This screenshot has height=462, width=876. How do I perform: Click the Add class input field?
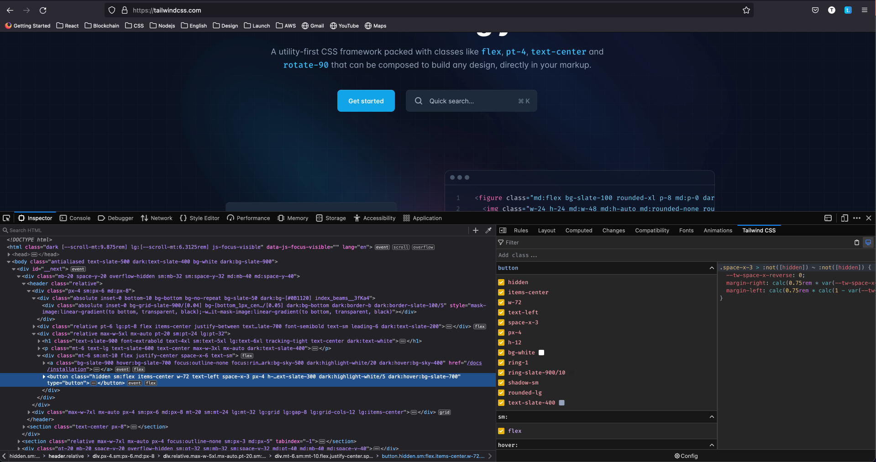click(x=606, y=255)
